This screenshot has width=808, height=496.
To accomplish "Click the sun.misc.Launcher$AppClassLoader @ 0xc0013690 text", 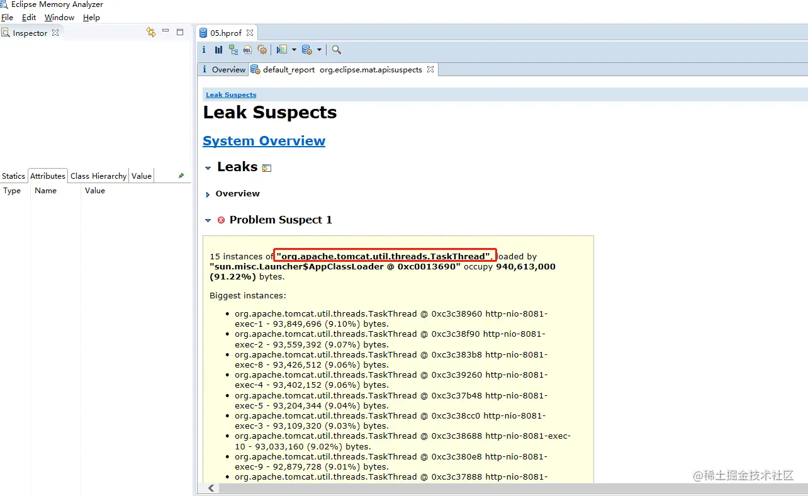I will [335, 266].
